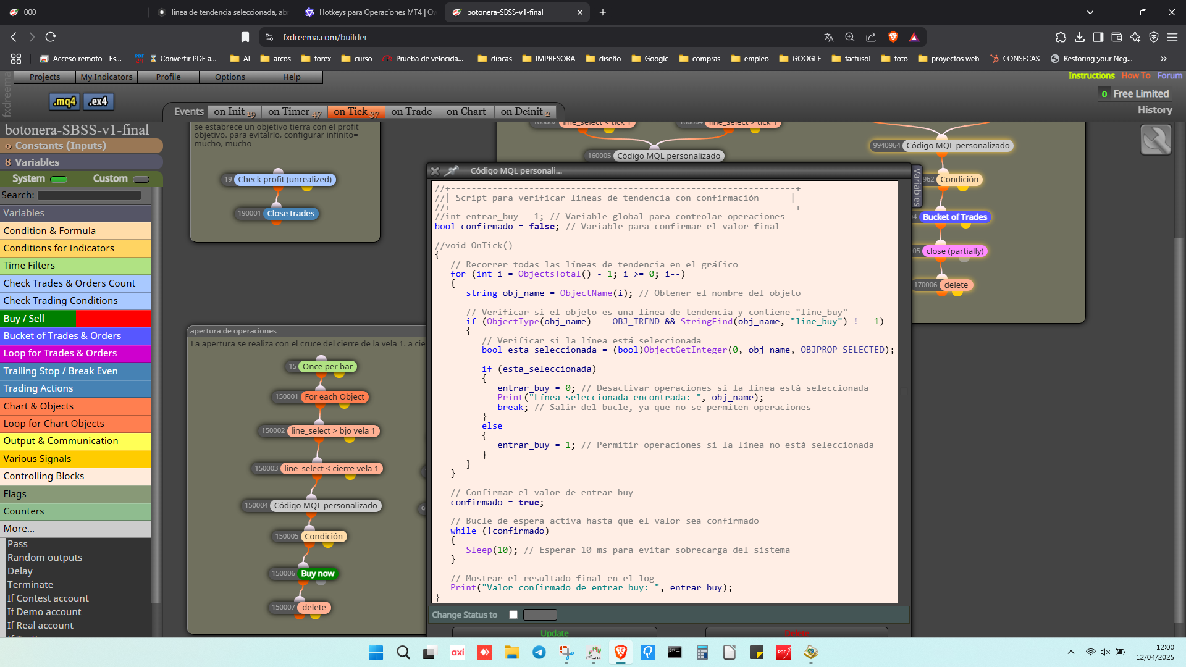Close the Código MQL personalizado dialog
The height and width of the screenshot is (667, 1186).
coord(435,171)
